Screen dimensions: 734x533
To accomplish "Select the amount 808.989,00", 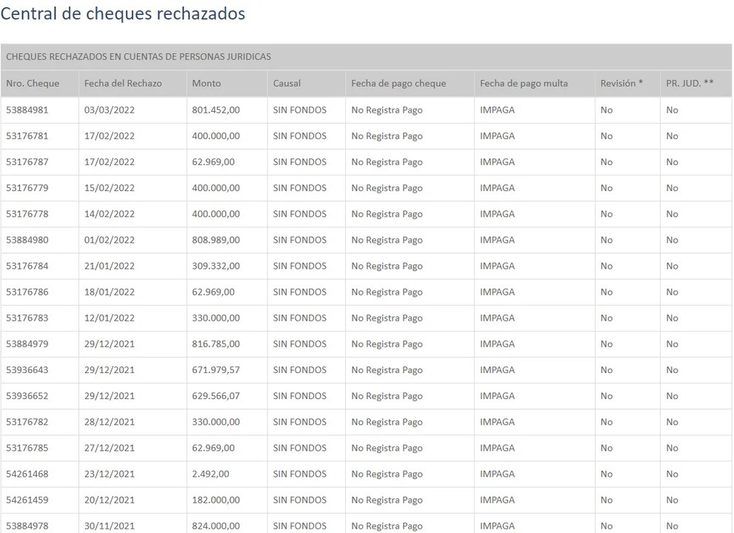I will [216, 240].
